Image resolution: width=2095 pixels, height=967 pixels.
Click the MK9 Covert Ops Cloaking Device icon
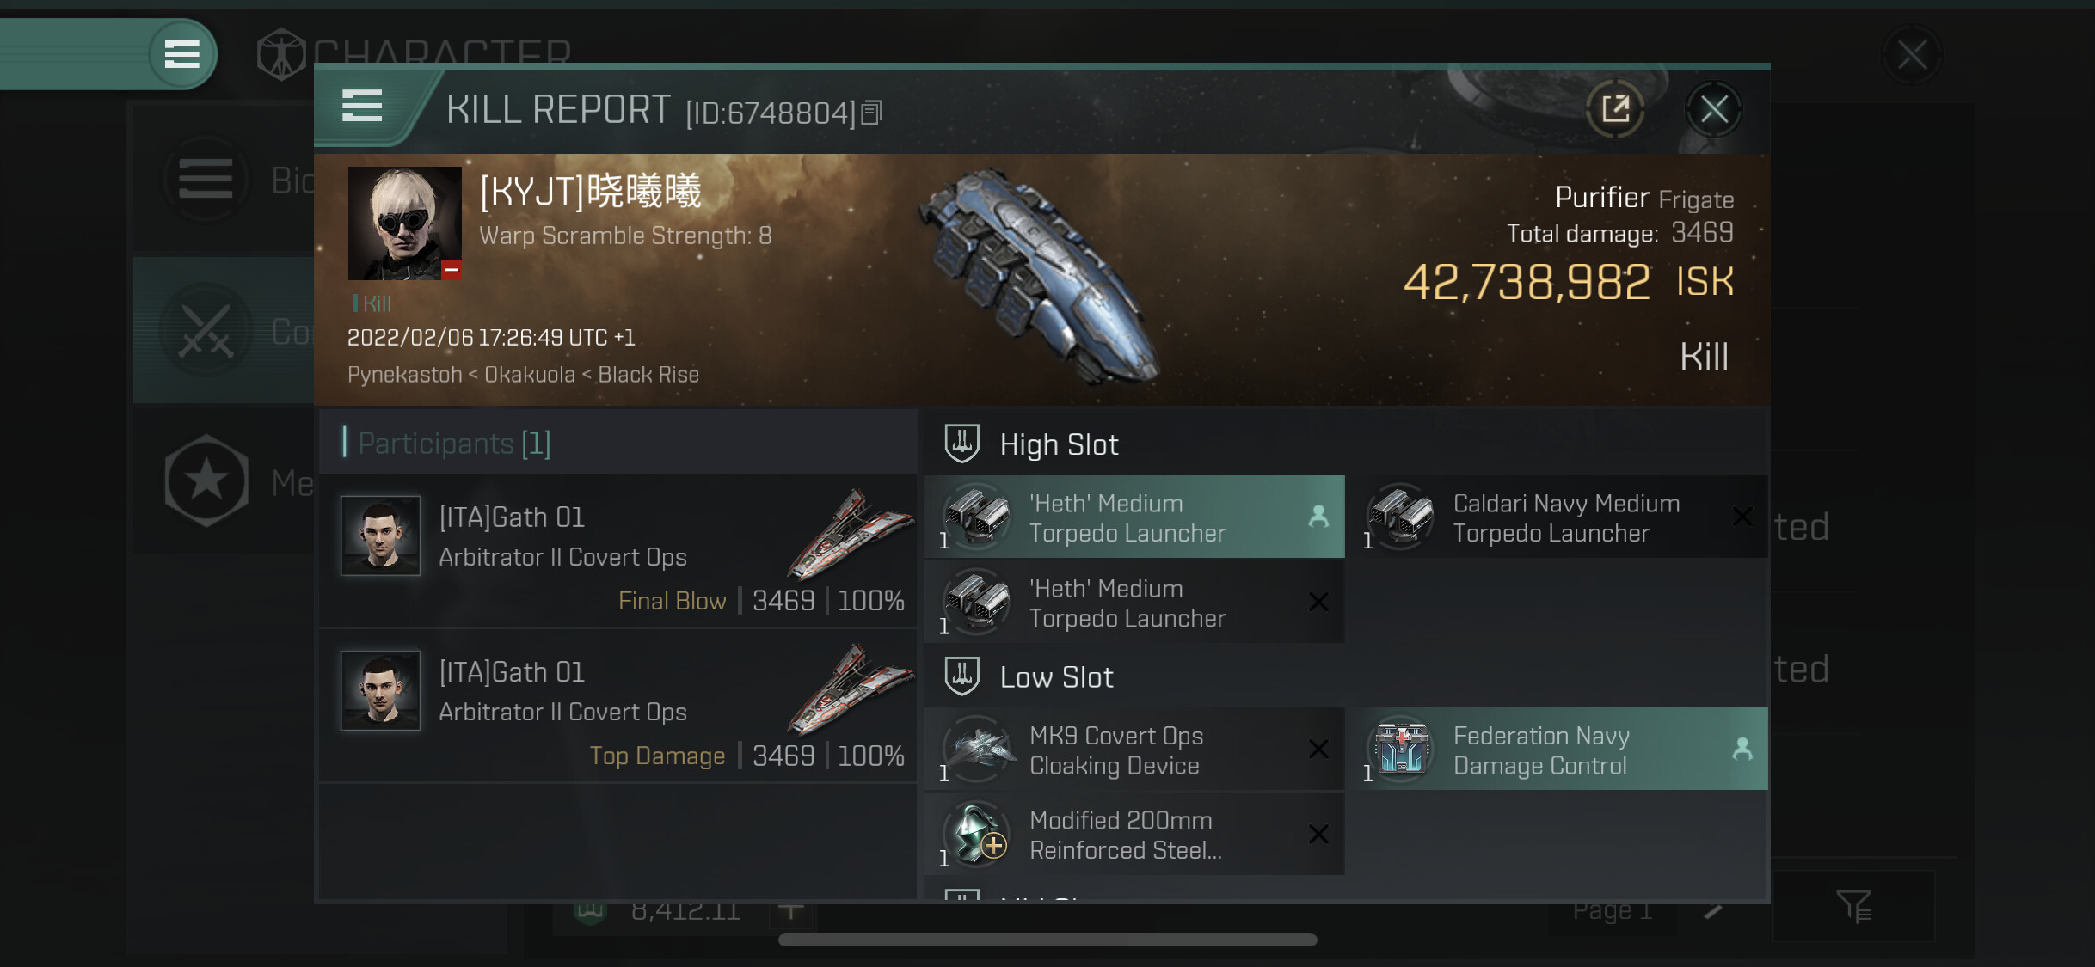pos(976,748)
